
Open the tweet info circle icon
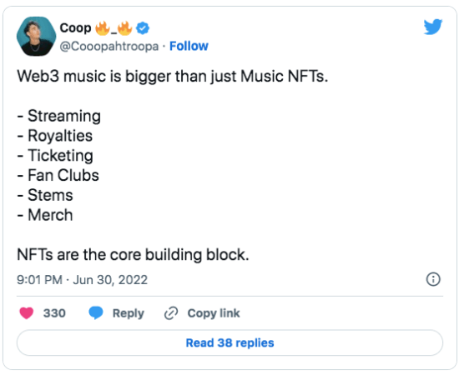click(x=433, y=279)
